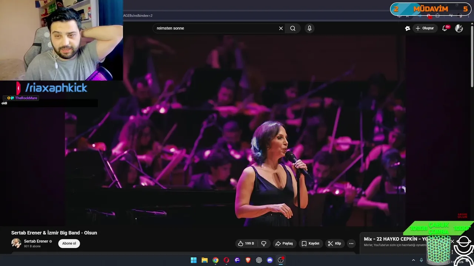Viewport: 474px width, 266px height.
Task: Close the Mix playlist panel
Action: click(452, 241)
